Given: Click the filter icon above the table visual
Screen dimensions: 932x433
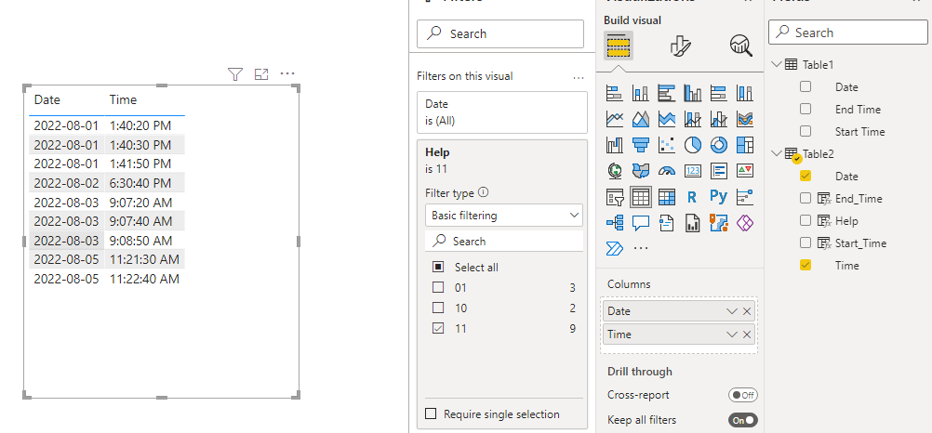Looking at the screenshot, I should coord(235,74).
